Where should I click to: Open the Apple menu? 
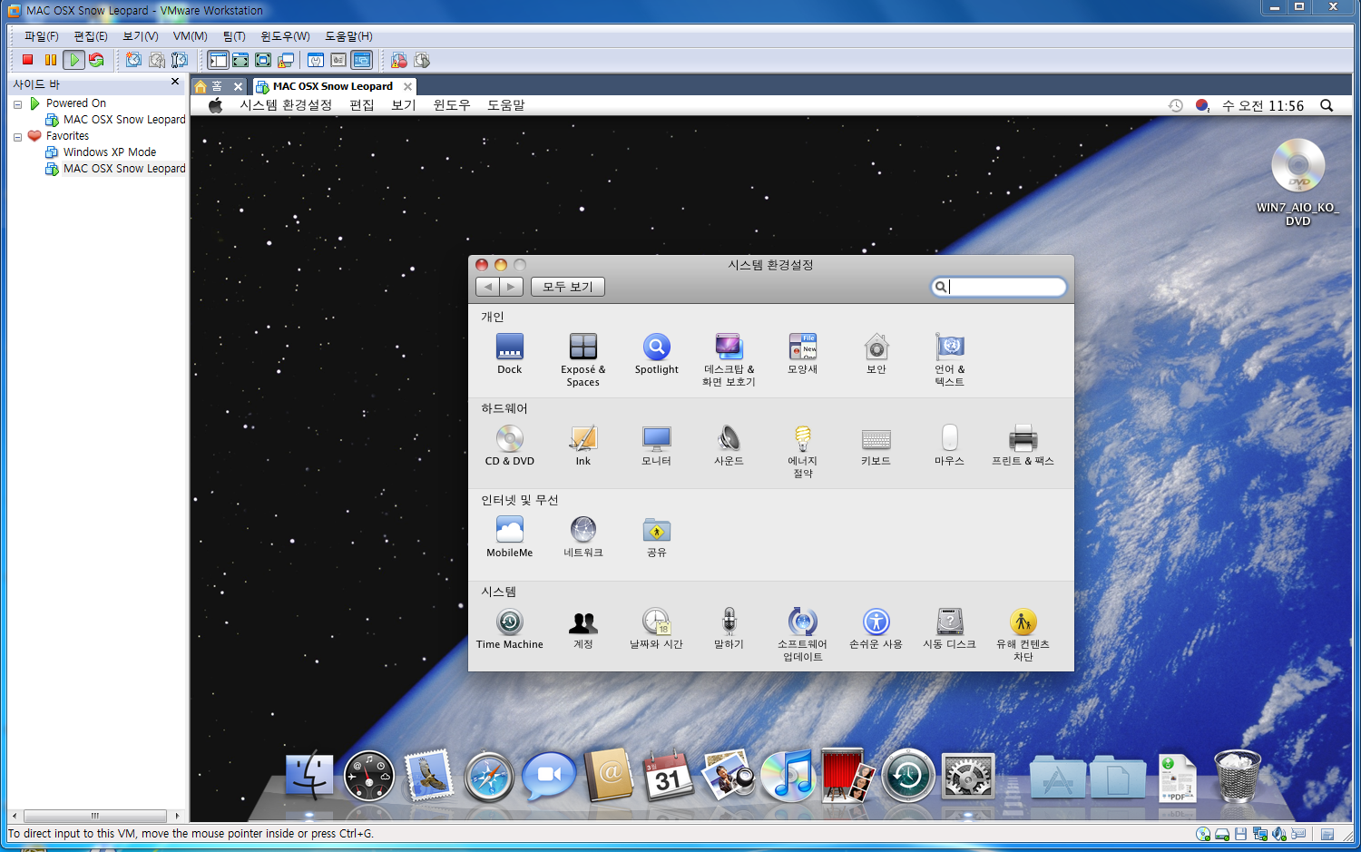215,105
